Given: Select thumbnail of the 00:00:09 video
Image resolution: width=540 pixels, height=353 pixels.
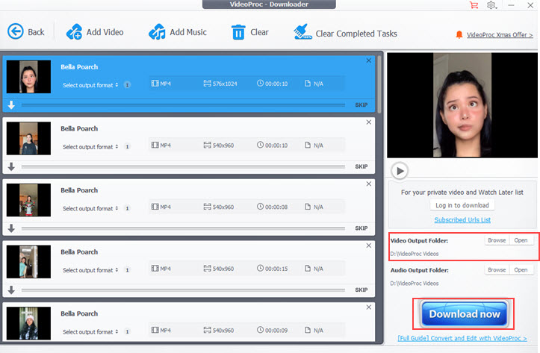Looking at the screenshot, I should pos(28,323).
